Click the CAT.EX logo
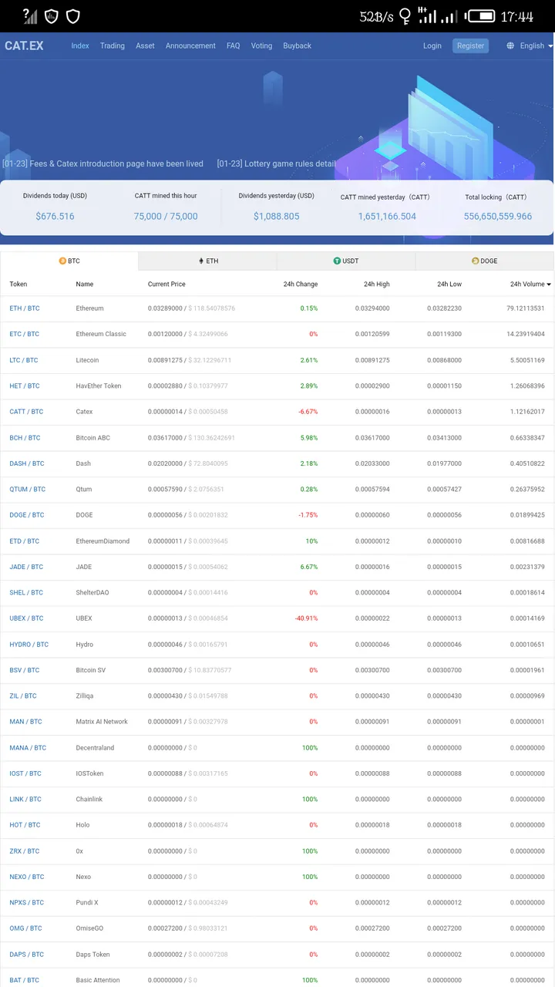This screenshot has width=555, height=987. pos(24,45)
